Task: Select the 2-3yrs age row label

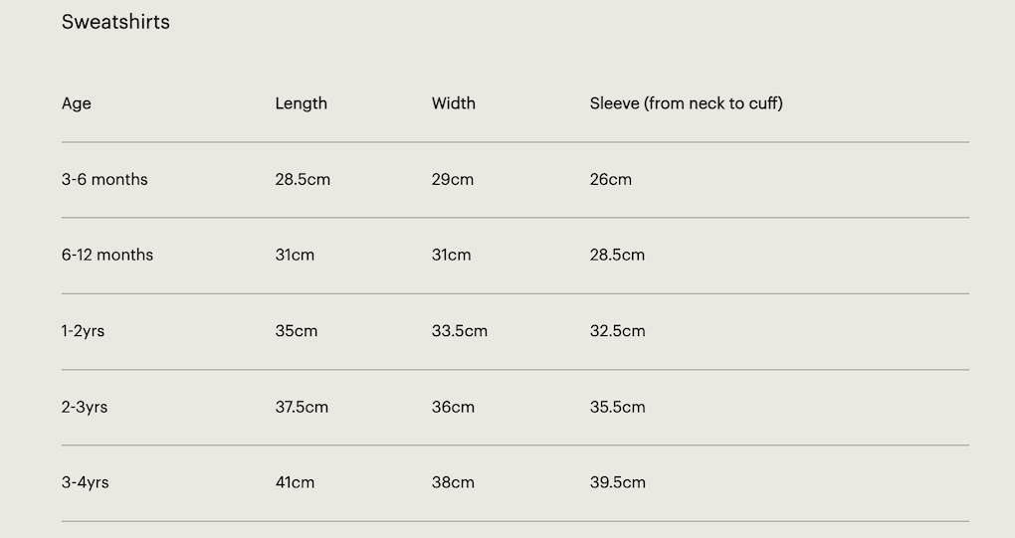Action: [85, 407]
